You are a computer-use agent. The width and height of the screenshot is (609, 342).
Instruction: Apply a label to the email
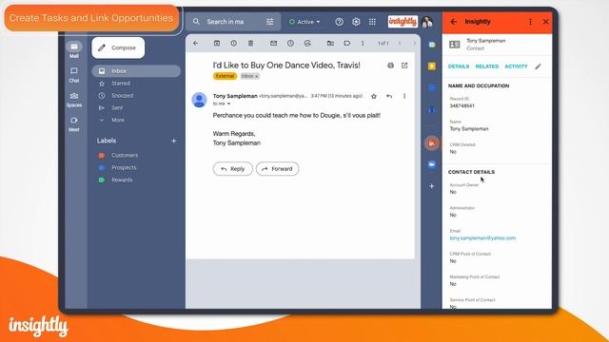pos(346,43)
